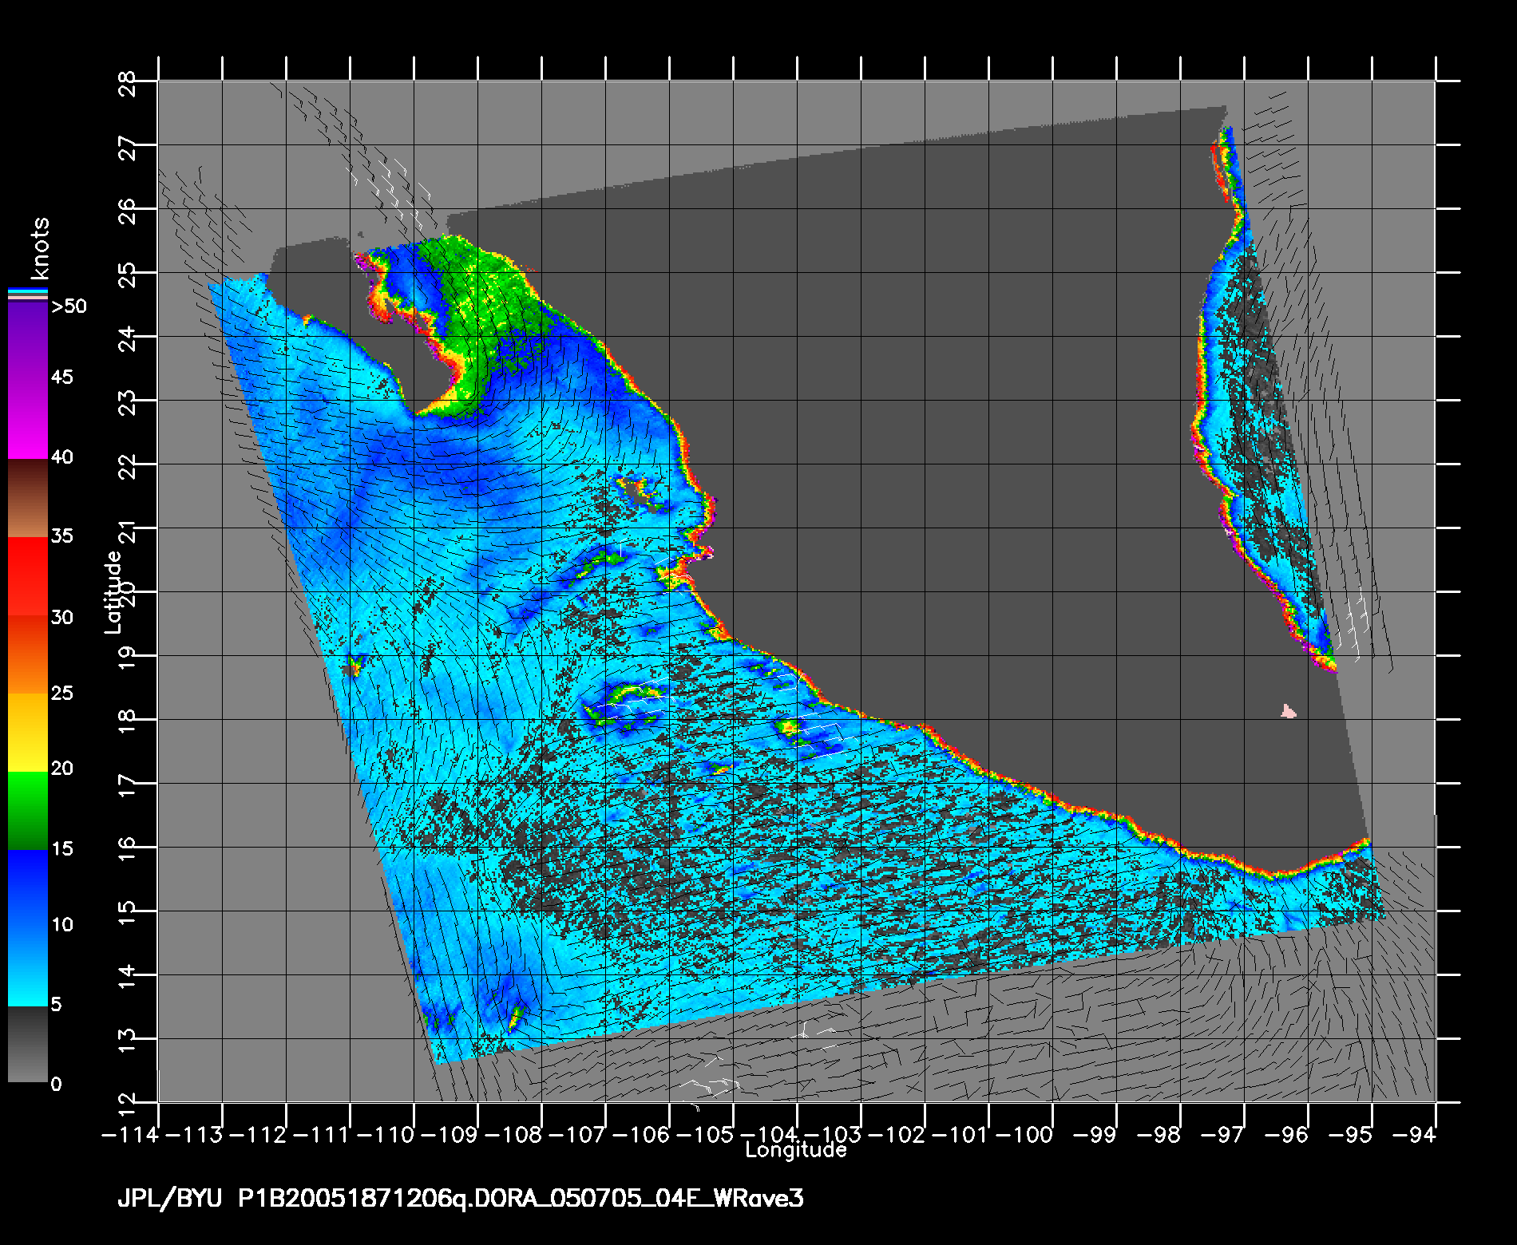Click the JPL/BYU file name caption
Viewport: 1517px width, 1245px height.
pyautogui.click(x=460, y=1199)
